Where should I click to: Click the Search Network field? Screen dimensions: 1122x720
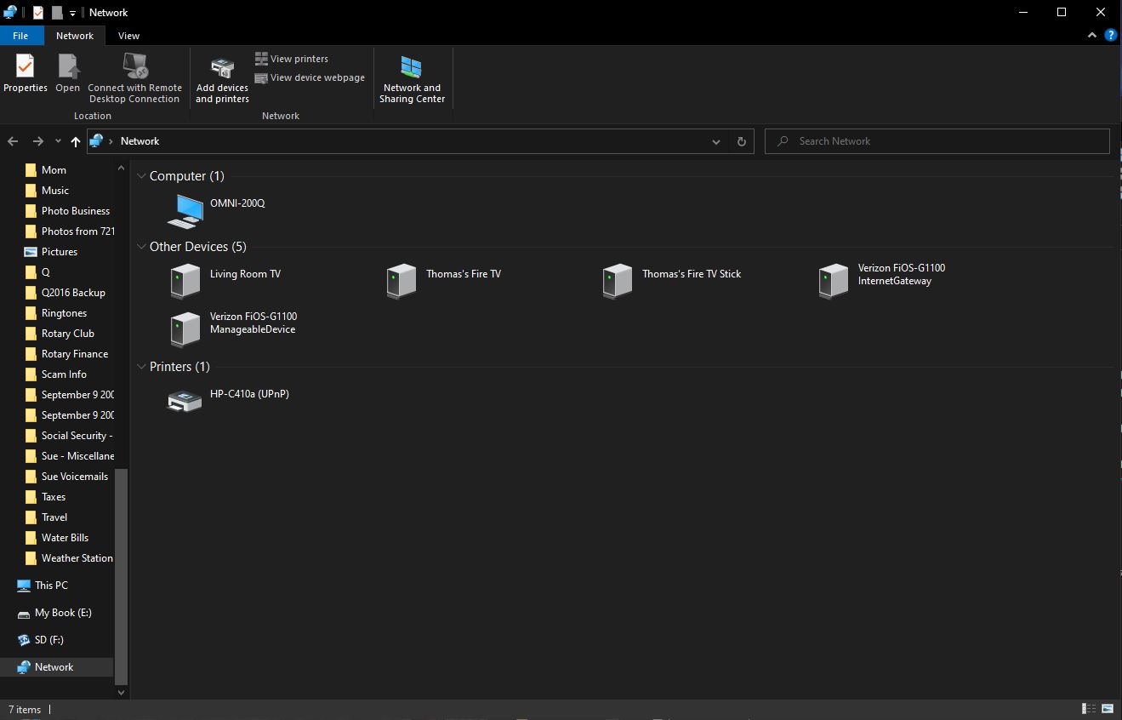pyautogui.click(x=937, y=141)
